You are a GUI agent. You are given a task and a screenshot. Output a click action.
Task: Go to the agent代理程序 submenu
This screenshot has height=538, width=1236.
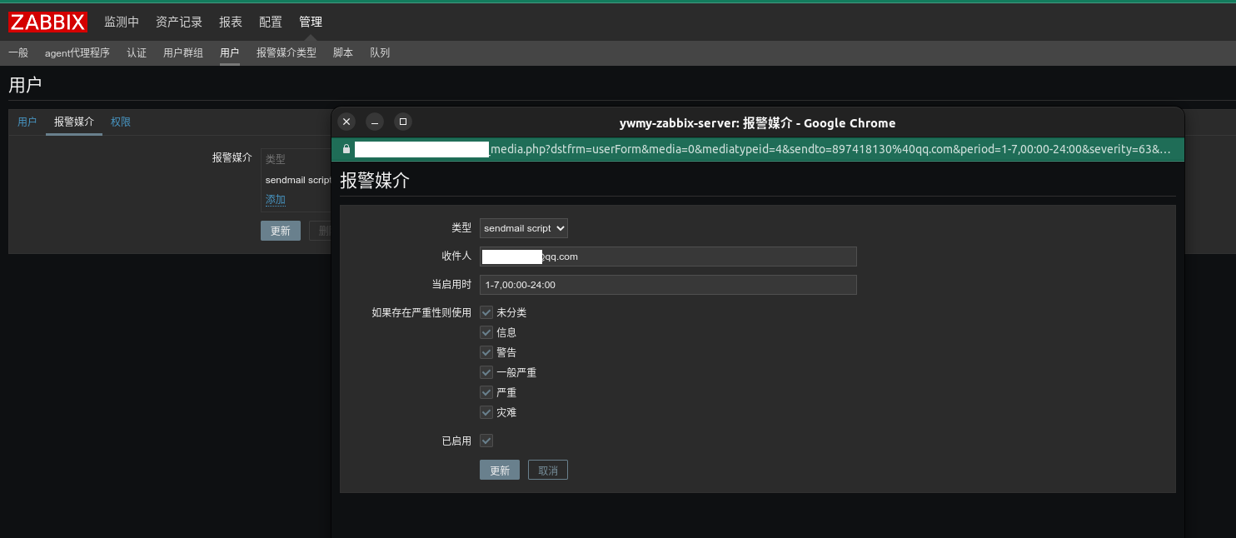[77, 52]
